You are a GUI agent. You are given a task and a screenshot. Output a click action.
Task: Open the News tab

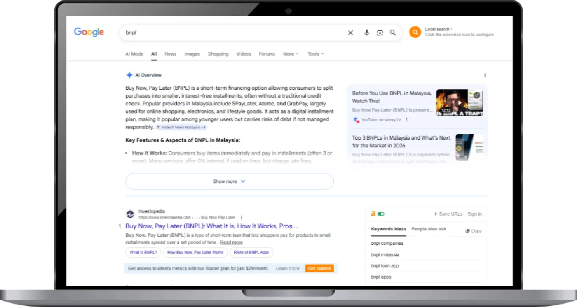coord(170,54)
